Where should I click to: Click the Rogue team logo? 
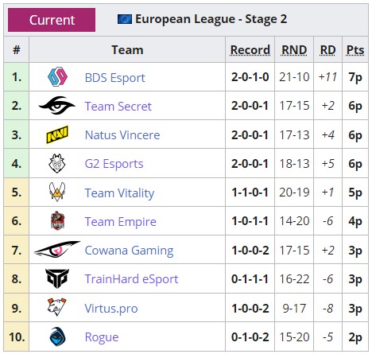(57, 336)
